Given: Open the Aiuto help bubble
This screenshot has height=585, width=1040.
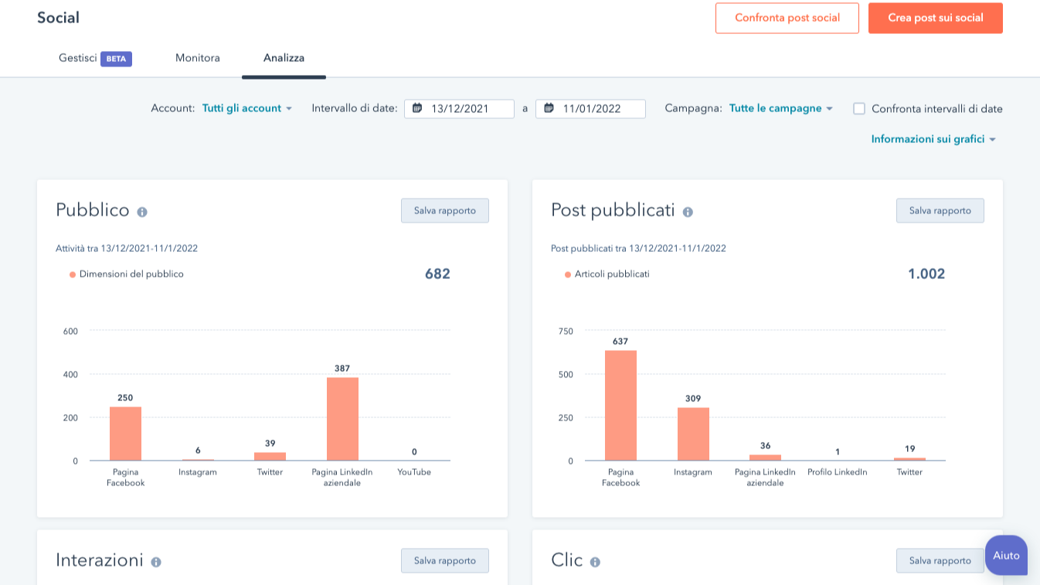Looking at the screenshot, I should [1006, 555].
